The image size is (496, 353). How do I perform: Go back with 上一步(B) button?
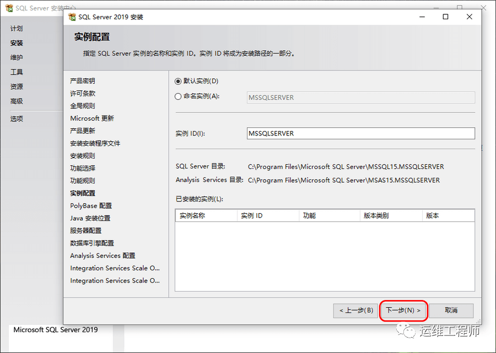pyautogui.click(x=356, y=311)
